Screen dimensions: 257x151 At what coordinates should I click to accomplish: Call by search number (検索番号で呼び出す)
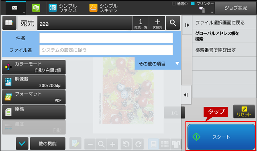click(224, 50)
